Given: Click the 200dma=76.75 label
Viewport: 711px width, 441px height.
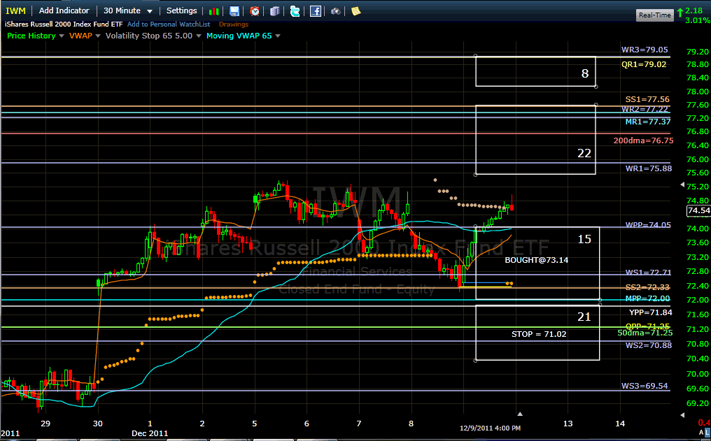Looking at the screenshot, I should (x=643, y=140).
